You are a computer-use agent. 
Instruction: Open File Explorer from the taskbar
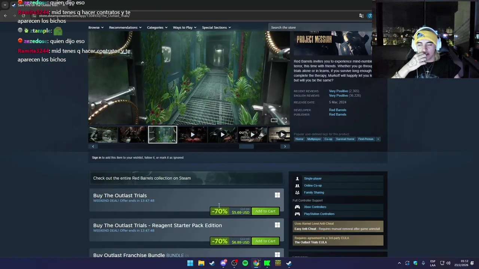[x=201, y=263]
